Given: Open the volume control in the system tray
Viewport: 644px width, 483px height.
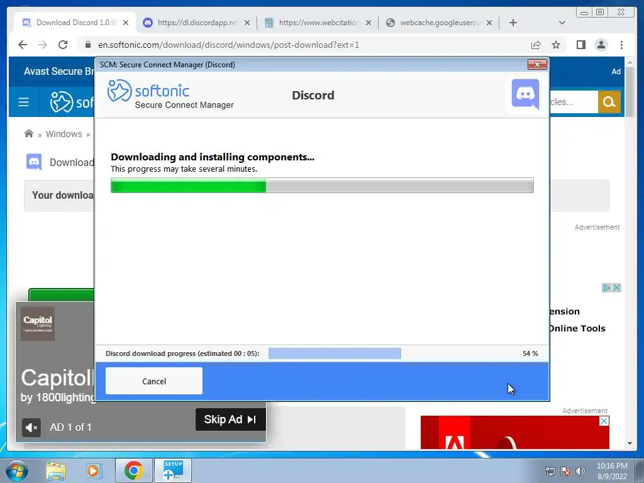Looking at the screenshot, I should 580,471.
